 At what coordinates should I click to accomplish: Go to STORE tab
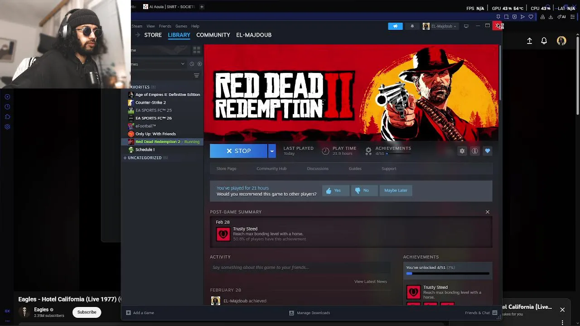pos(153,35)
